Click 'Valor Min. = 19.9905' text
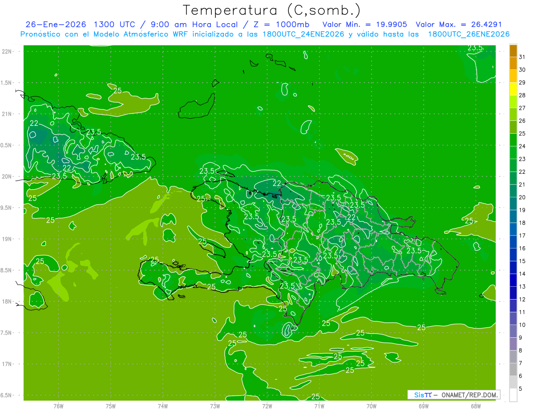The image size is (534, 412). coord(365,24)
